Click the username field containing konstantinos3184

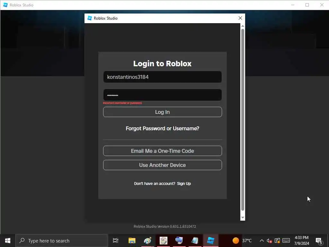pos(162,77)
